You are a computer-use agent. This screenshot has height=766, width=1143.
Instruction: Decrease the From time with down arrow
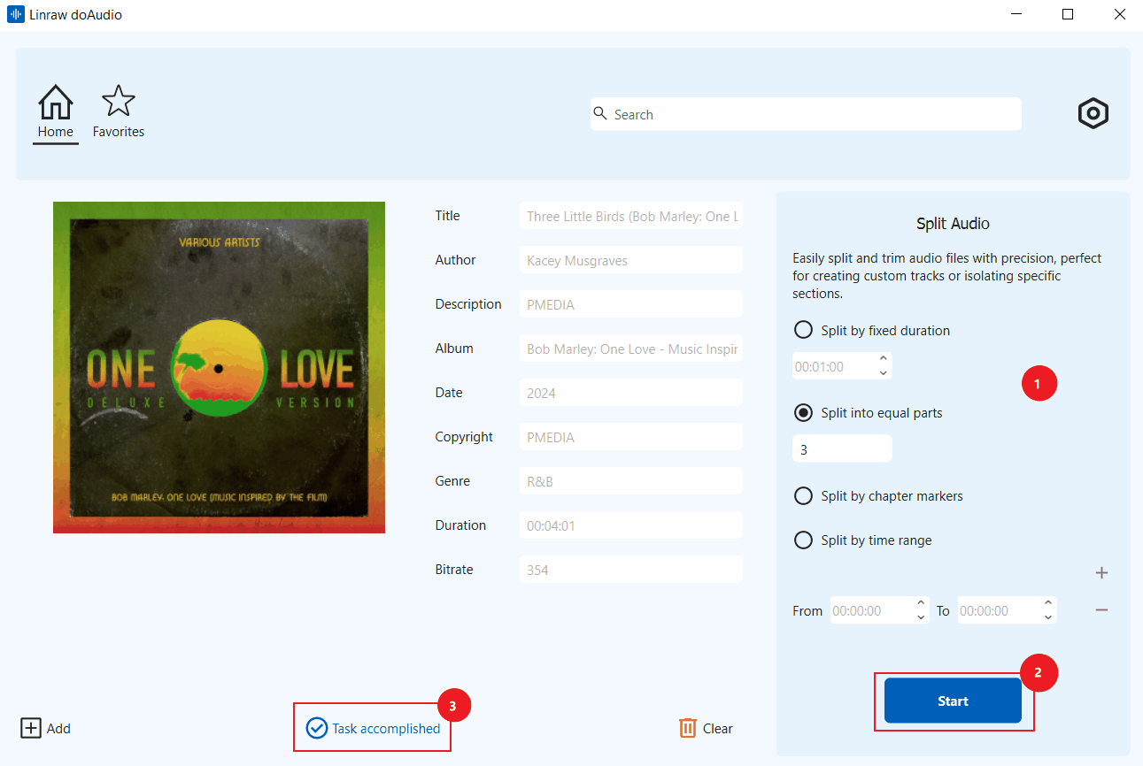point(921,617)
